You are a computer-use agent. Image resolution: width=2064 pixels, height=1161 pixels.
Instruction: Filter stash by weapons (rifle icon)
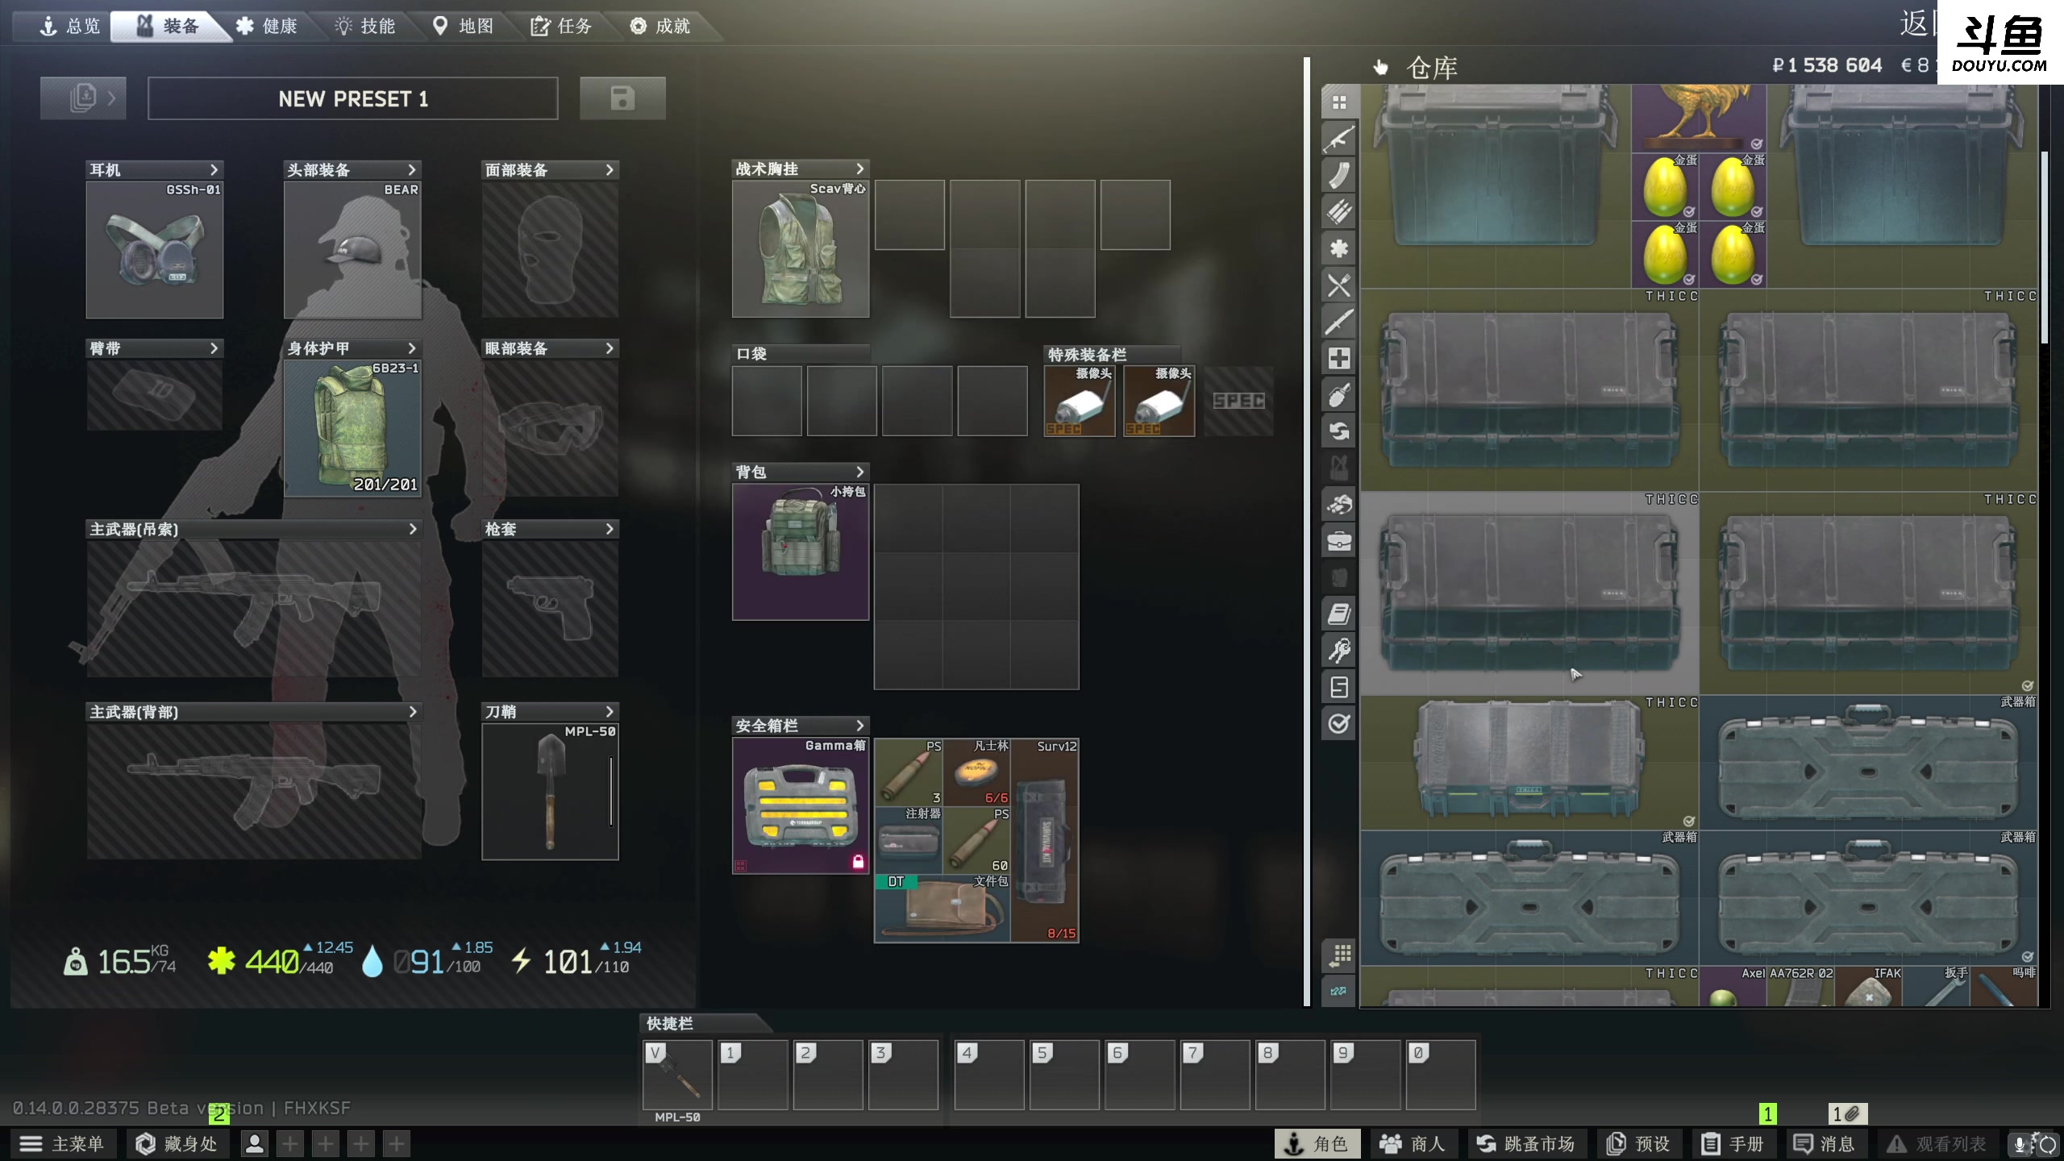[x=1339, y=139]
